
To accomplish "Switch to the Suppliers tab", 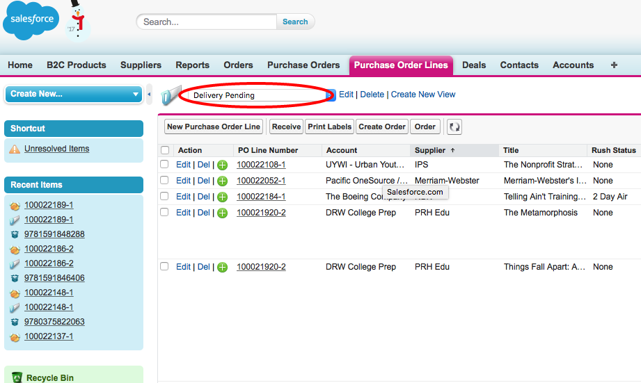I will tap(141, 65).
